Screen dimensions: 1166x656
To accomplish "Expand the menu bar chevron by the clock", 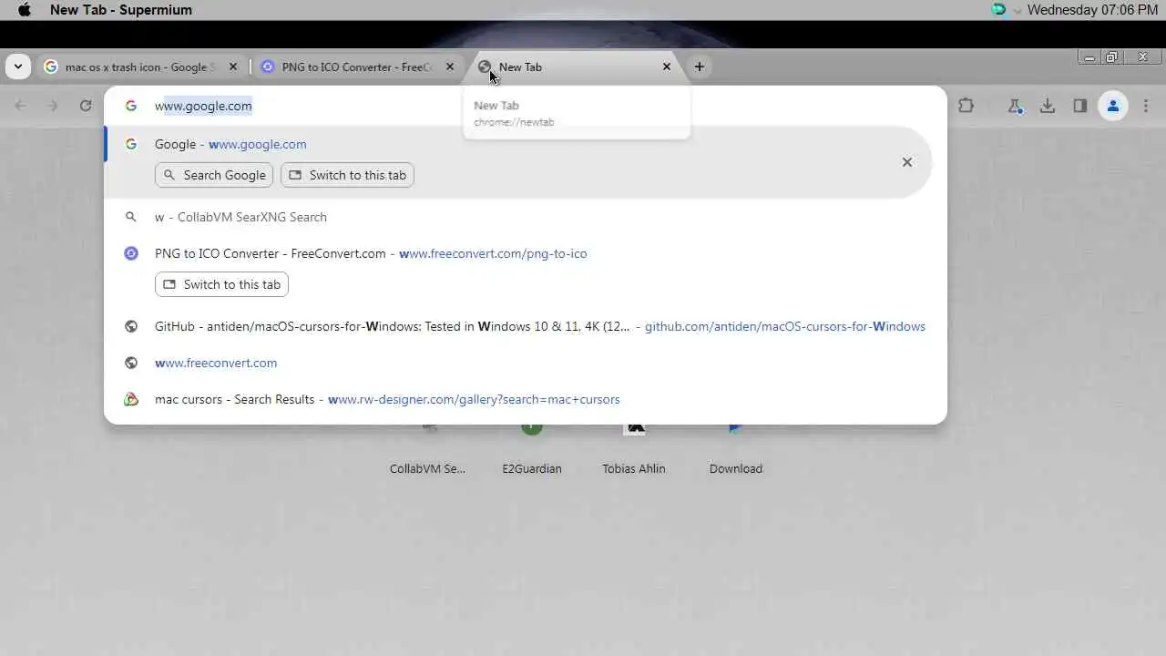I will 1018,11.
